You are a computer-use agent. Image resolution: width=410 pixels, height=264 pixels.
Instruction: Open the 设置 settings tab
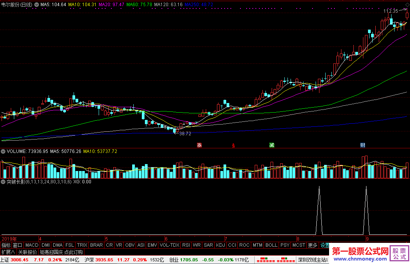pyautogui.click(x=325, y=245)
